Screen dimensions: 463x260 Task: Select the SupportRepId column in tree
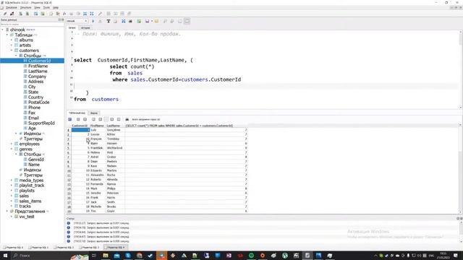pyautogui.click(x=41, y=123)
